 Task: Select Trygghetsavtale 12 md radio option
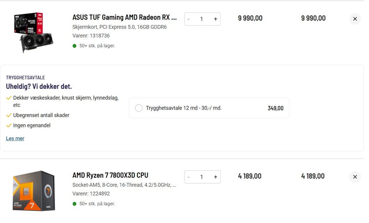139,108
